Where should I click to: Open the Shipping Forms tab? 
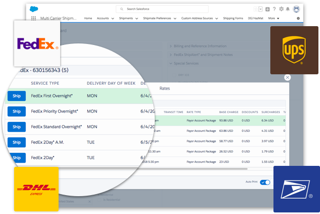[x=233, y=18]
